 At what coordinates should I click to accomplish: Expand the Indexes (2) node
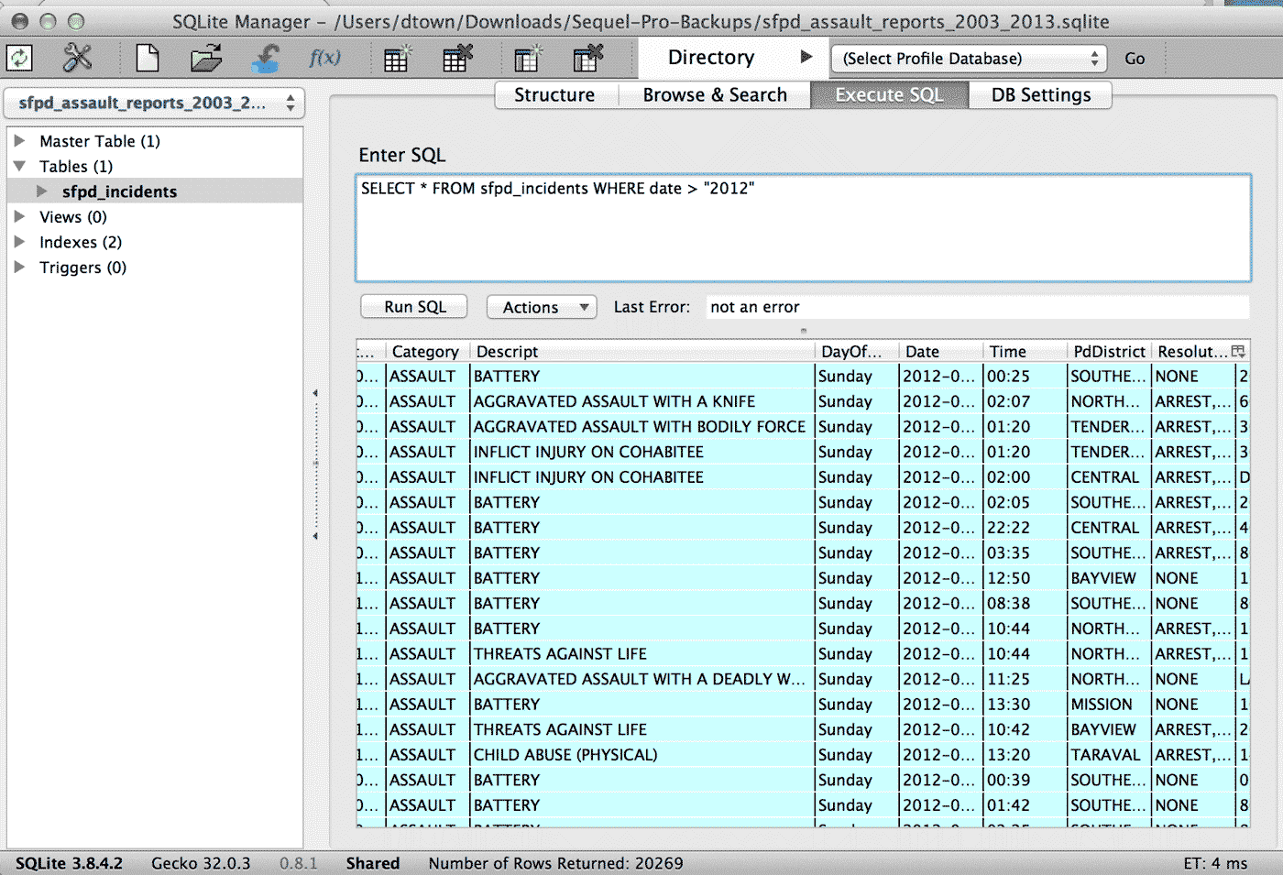point(19,242)
